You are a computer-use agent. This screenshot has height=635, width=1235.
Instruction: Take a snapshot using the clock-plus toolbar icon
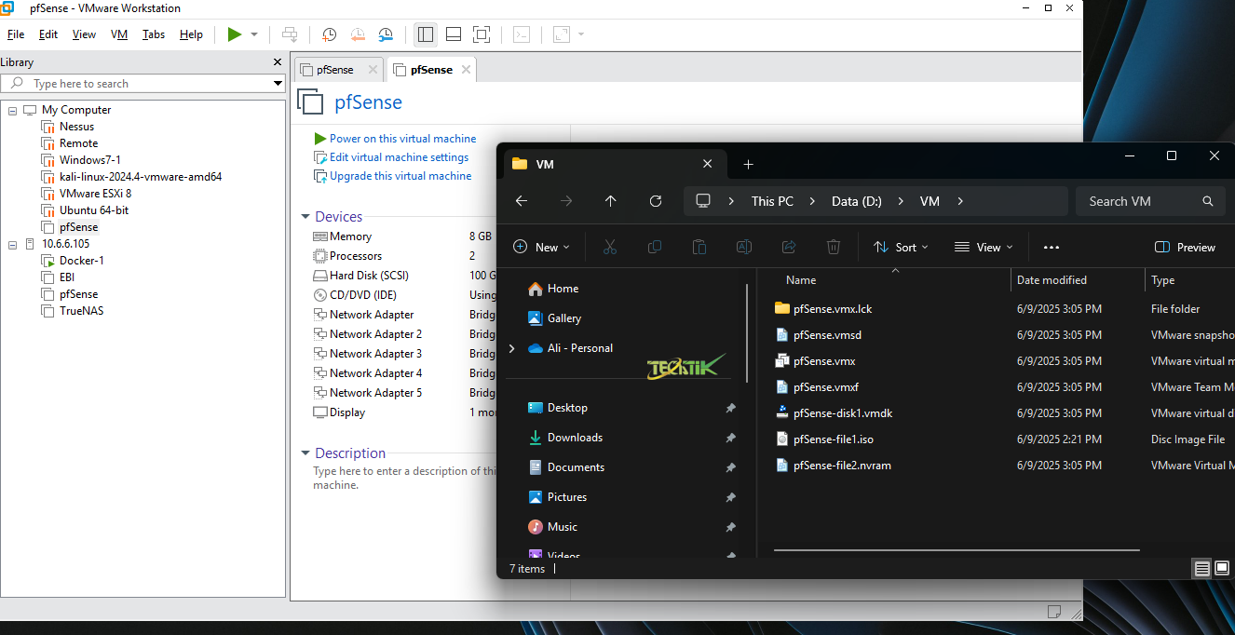tap(330, 34)
